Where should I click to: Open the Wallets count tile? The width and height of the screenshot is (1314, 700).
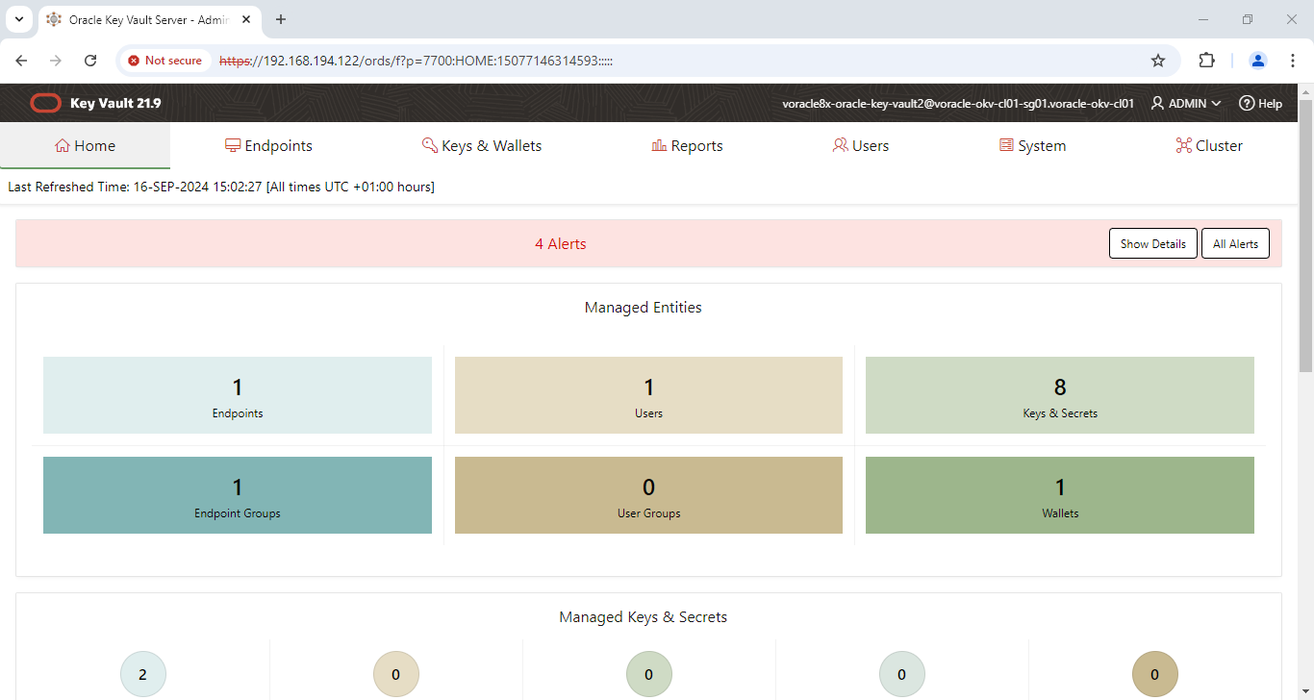pos(1060,495)
